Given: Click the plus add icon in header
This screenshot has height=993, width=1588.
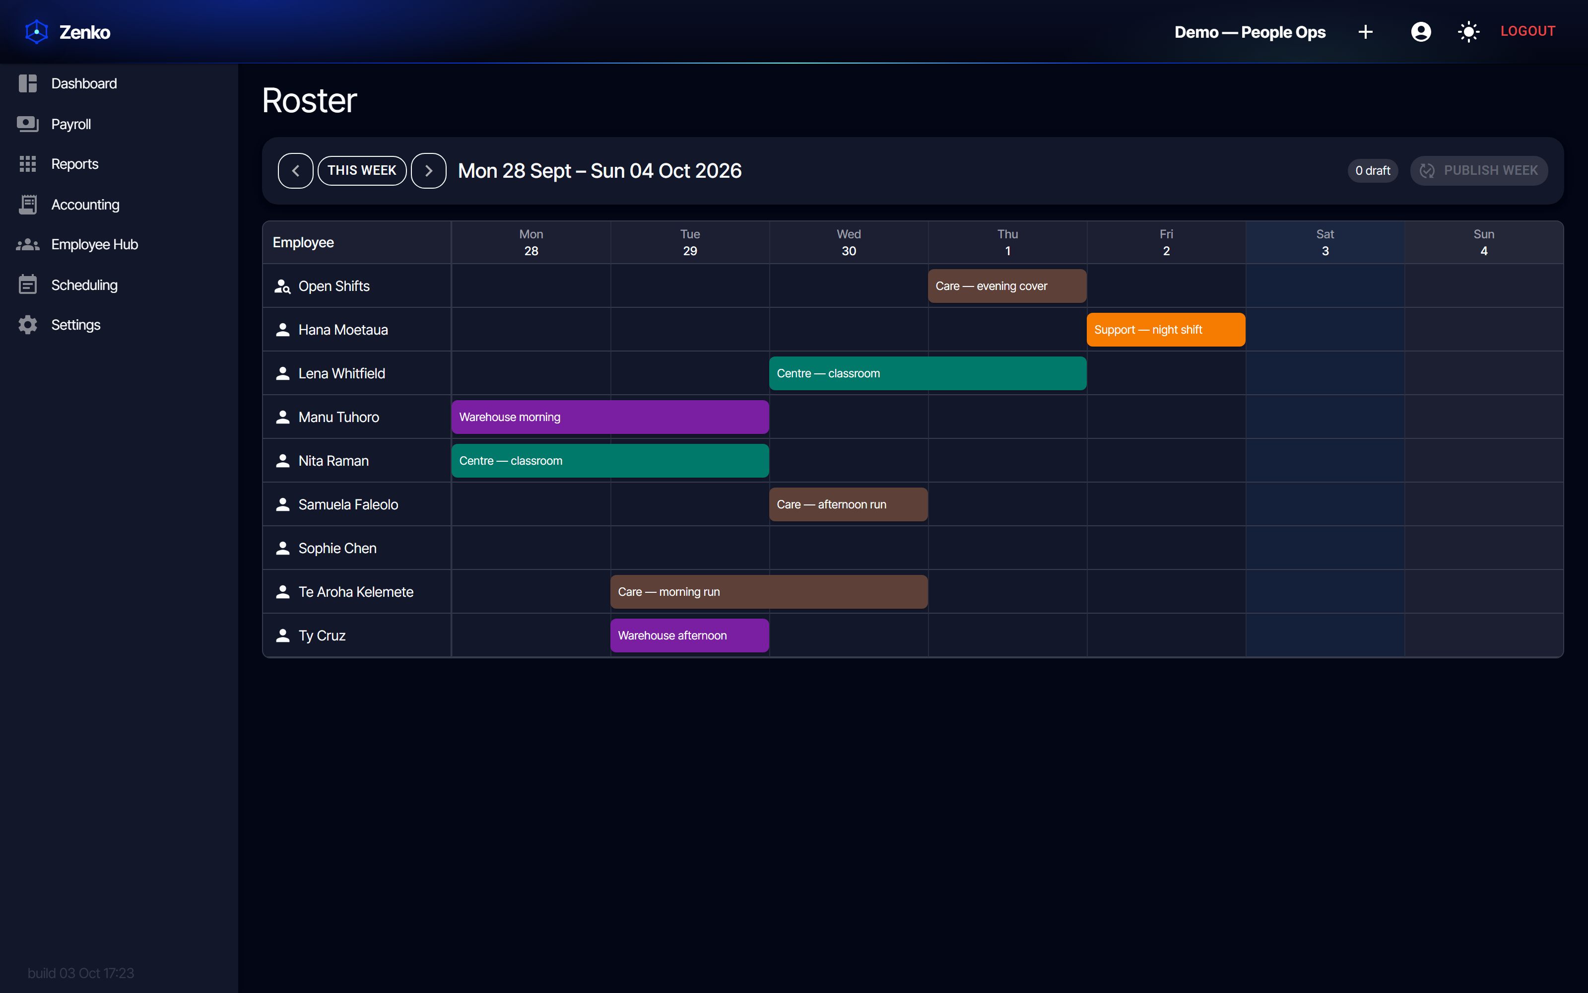Looking at the screenshot, I should coord(1366,31).
